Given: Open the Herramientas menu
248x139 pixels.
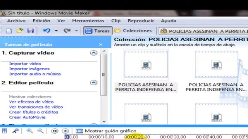Looking at the screenshot, I should coord(88,21).
